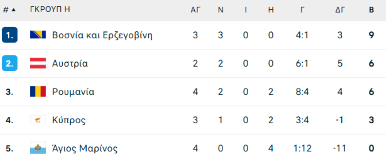
Task: Click the San Marino flag icon
Action: tap(38, 148)
